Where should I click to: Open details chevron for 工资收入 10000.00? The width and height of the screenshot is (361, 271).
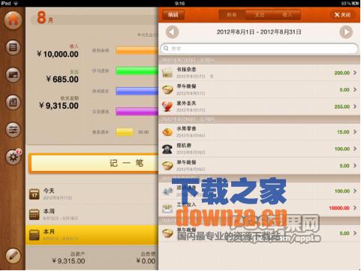click(x=355, y=208)
